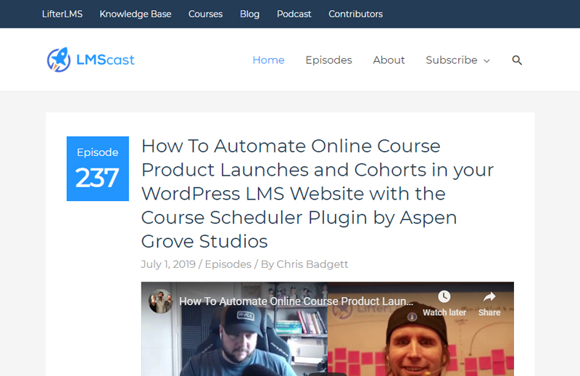Open the search magnifier icon
Image resolution: width=580 pixels, height=376 pixels.
coord(517,60)
